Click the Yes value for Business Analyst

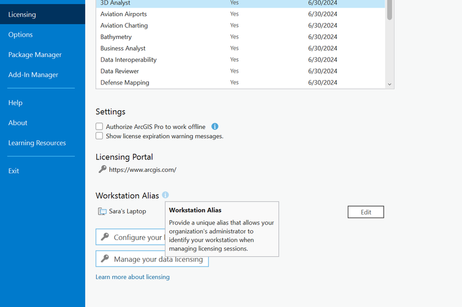234,48
